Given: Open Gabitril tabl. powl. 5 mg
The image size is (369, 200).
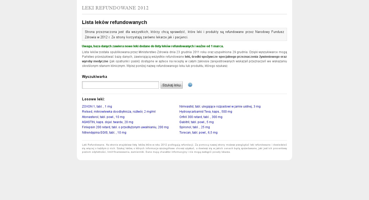Looking at the screenshot, I should pyautogui.click(x=196, y=122).
